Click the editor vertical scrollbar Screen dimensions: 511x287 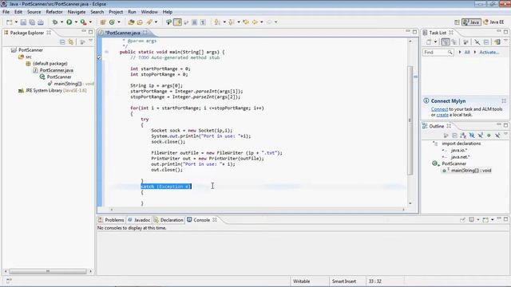coord(410,120)
